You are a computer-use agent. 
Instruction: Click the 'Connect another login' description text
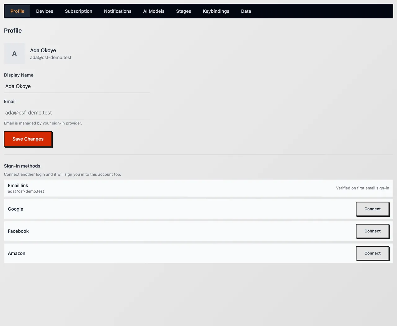[62, 174]
